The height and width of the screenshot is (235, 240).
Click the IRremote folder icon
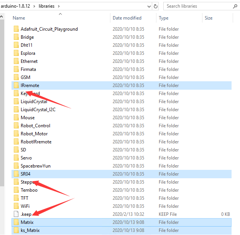tap(16, 85)
